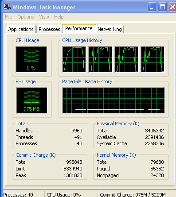Image resolution: width=176 pixels, height=197 pixels.
Task: Switch to the Applications tab
Action: [x=21, y=29]
